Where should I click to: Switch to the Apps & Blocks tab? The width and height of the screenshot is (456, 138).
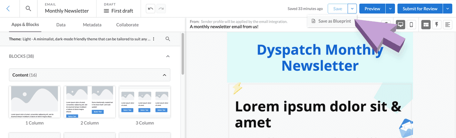click(25, 25)
